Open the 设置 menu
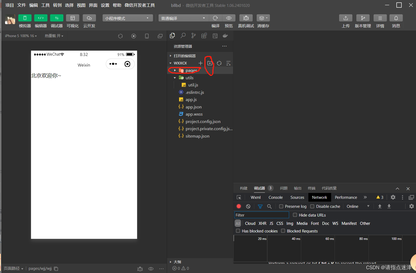The image size is (416, 273). pos(105,5)
